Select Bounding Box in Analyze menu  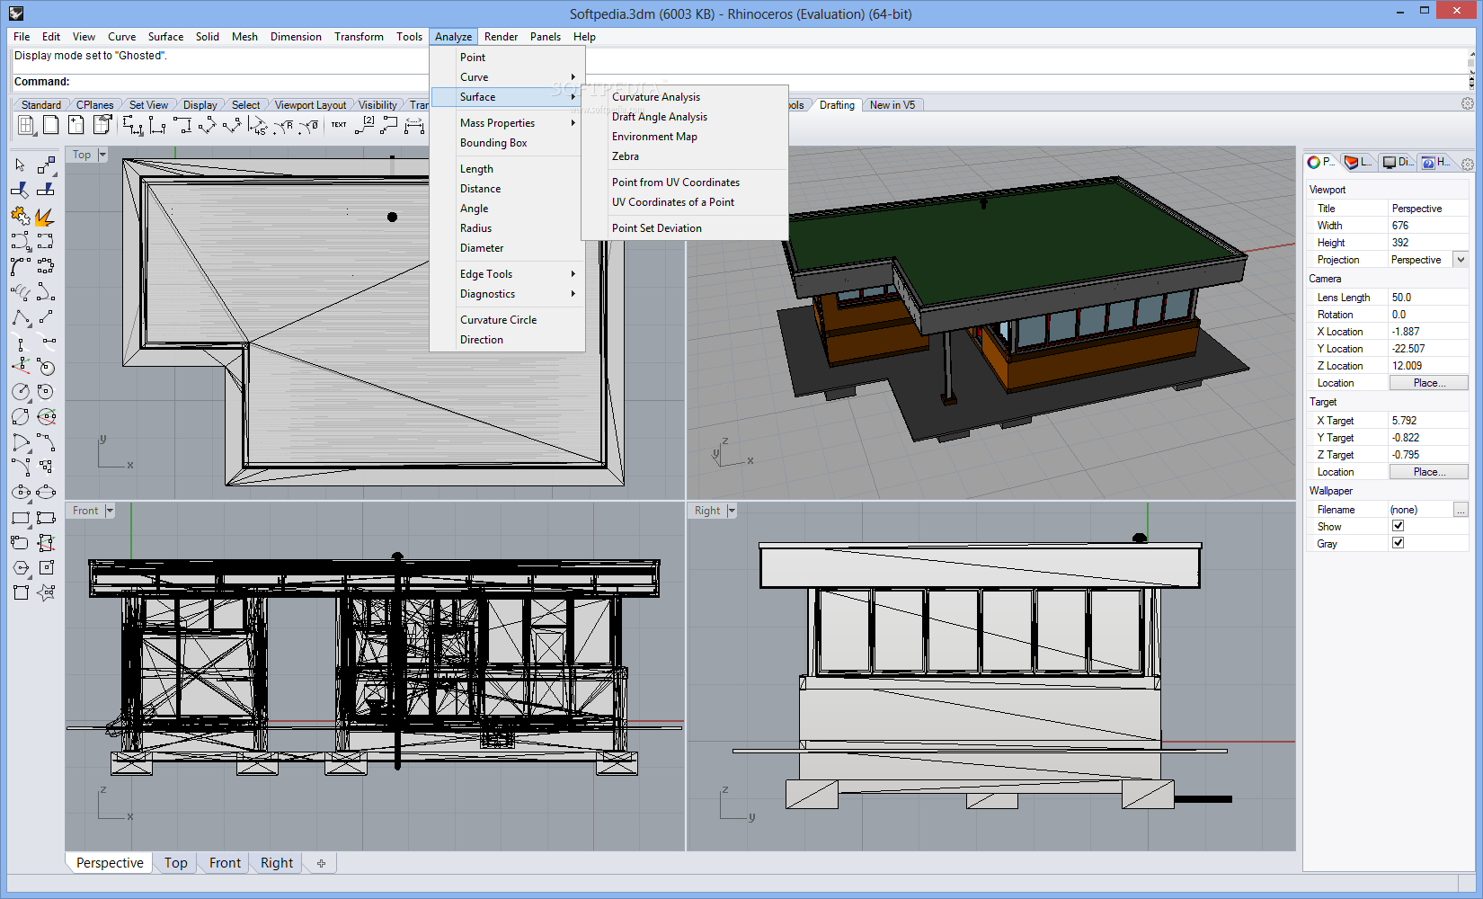click(508, 143)
